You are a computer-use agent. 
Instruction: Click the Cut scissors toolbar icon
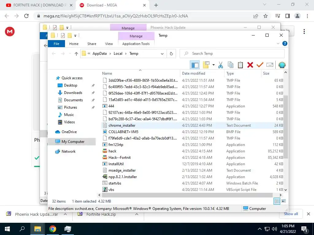pos(220,65)
